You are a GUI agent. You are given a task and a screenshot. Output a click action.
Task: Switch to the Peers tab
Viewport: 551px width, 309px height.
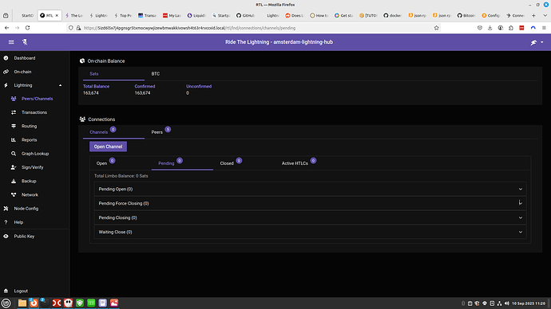tap(157, 132)
